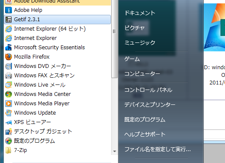Select the Windows Update label
This screenshot has width=225, height=163.
click(35, 113)
